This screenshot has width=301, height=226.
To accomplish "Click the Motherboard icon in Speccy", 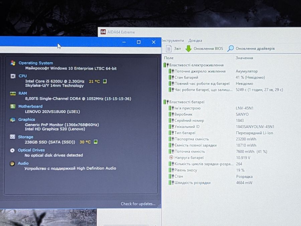I will 13,106.
